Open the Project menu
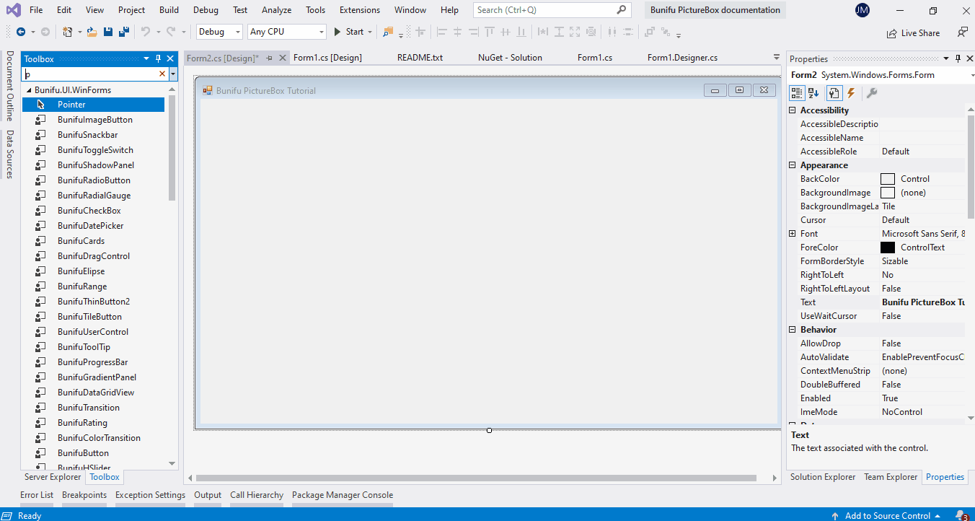This screenshot has width=975, height=521. [132, 10]
